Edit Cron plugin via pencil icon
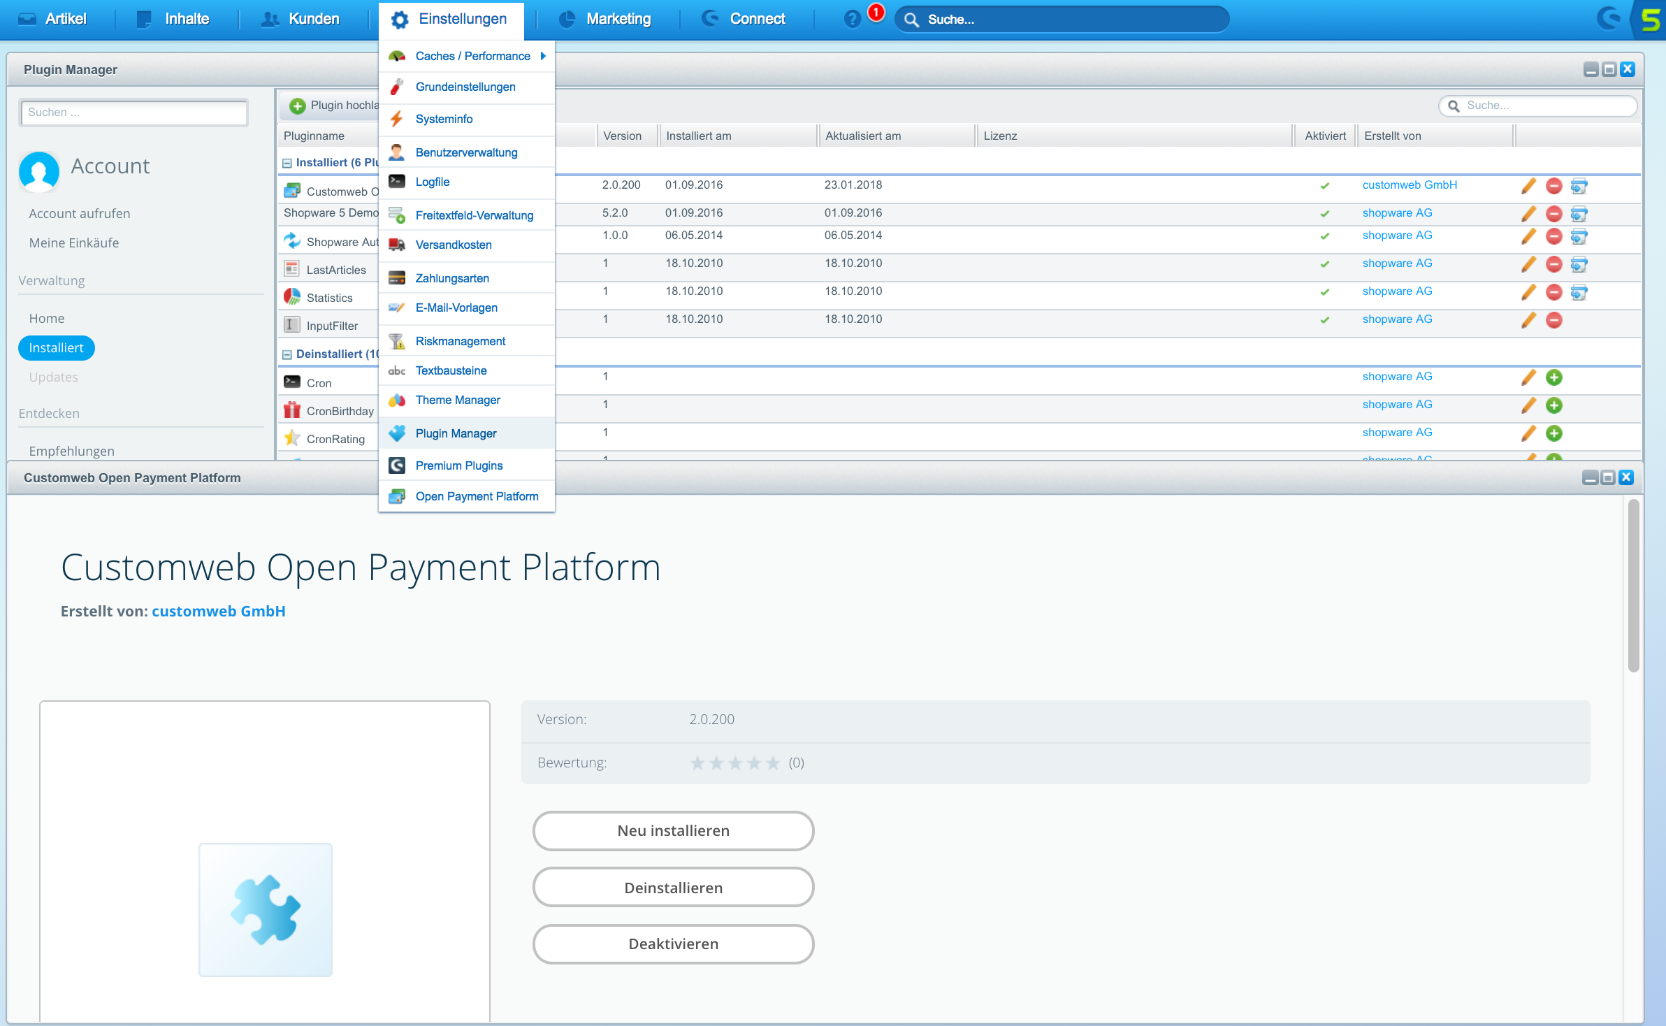1666x1026 pixels. [1528, 377]
